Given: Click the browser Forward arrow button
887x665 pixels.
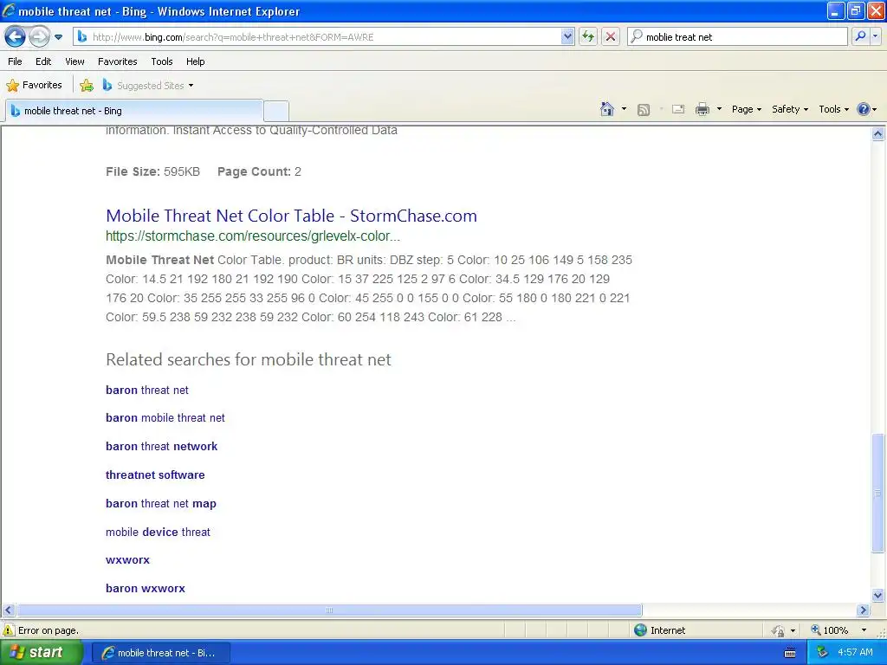Looking at the screenshot, I should tap(39, 36).
